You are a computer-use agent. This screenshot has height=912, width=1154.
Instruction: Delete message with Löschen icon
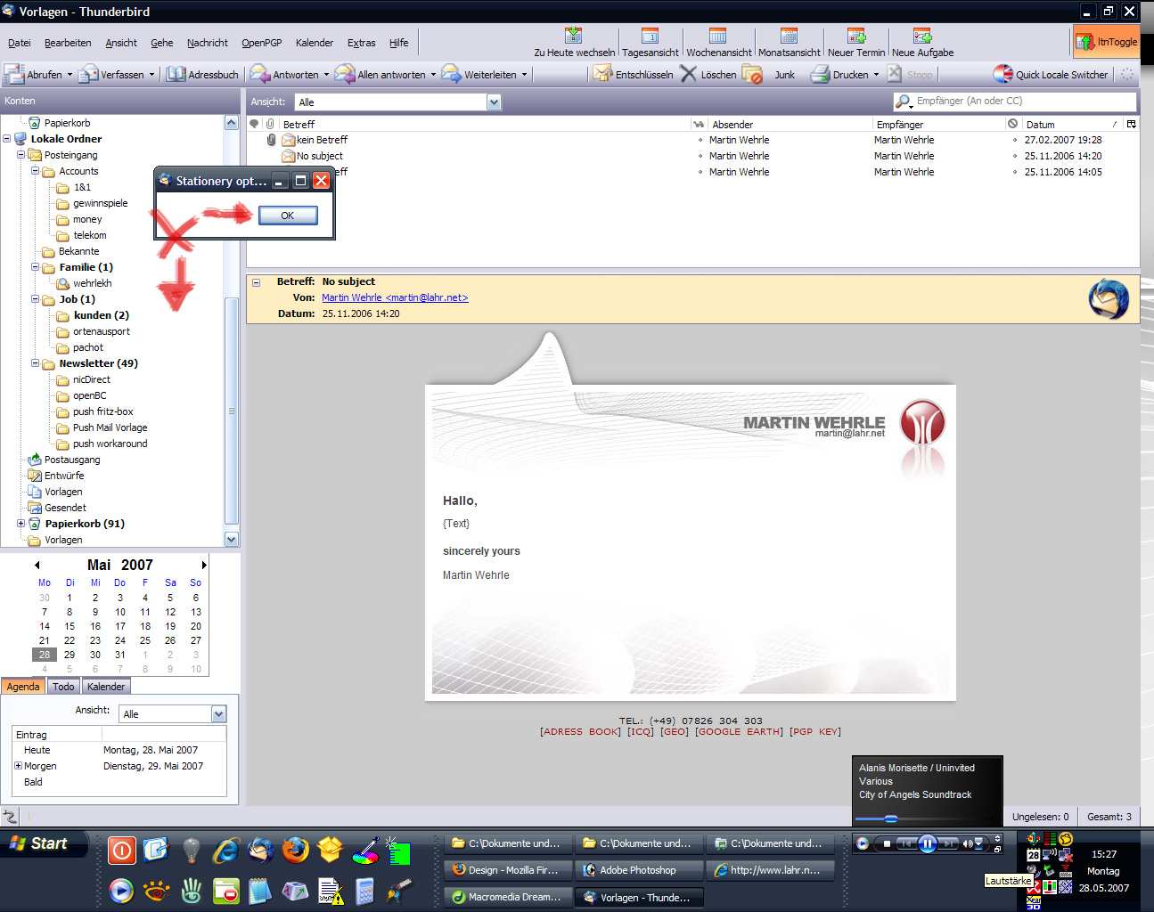point(689,75)
